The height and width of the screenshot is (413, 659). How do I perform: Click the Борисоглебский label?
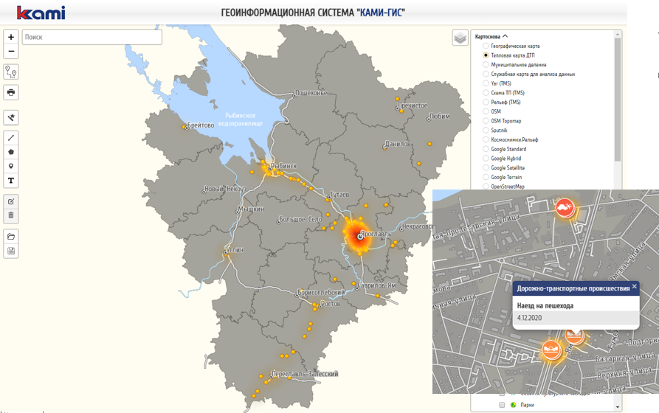click(x=321, y=292)
